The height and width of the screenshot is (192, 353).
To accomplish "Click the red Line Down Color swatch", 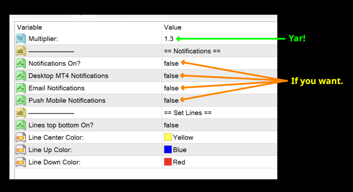I will (x=168, y=162).
